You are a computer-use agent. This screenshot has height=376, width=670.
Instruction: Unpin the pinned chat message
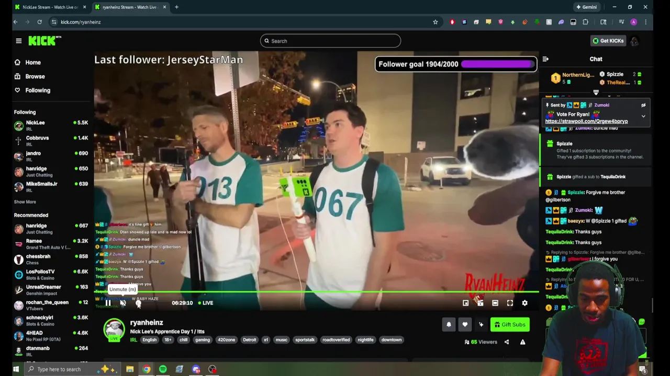(x=643, y=105)
